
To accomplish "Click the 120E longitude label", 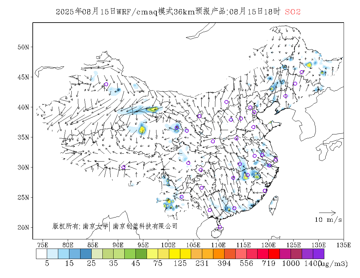I will click(x=268, y=245).
